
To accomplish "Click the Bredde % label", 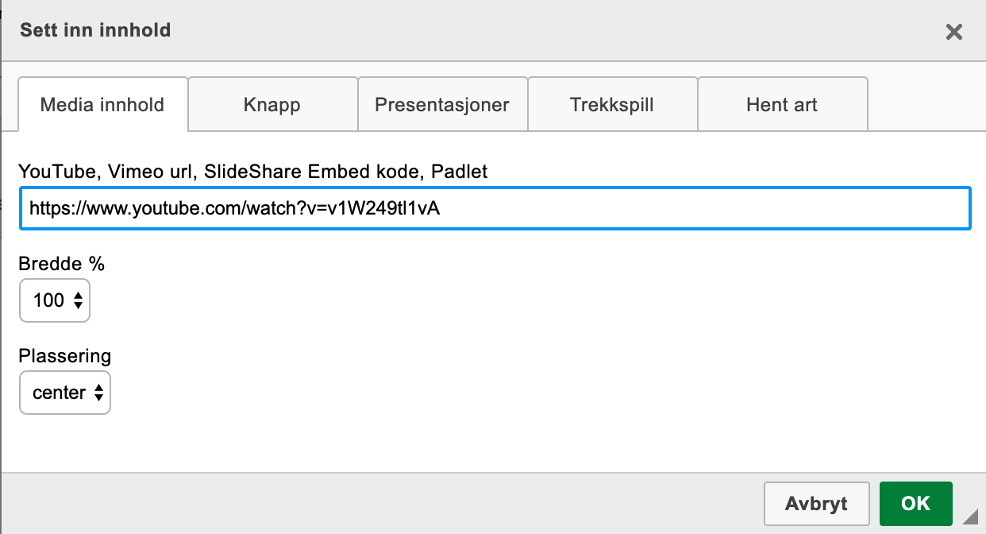I will pyautogui.click(x=62, y=264).
